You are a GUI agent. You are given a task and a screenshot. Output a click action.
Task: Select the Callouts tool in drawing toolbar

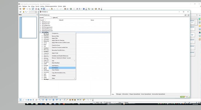coord(57,100)
